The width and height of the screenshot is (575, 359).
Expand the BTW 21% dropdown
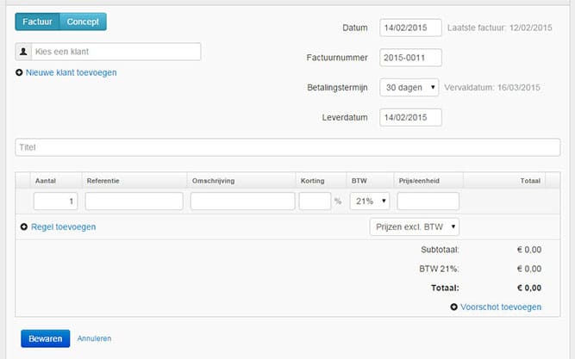click(x=370, y=201)
